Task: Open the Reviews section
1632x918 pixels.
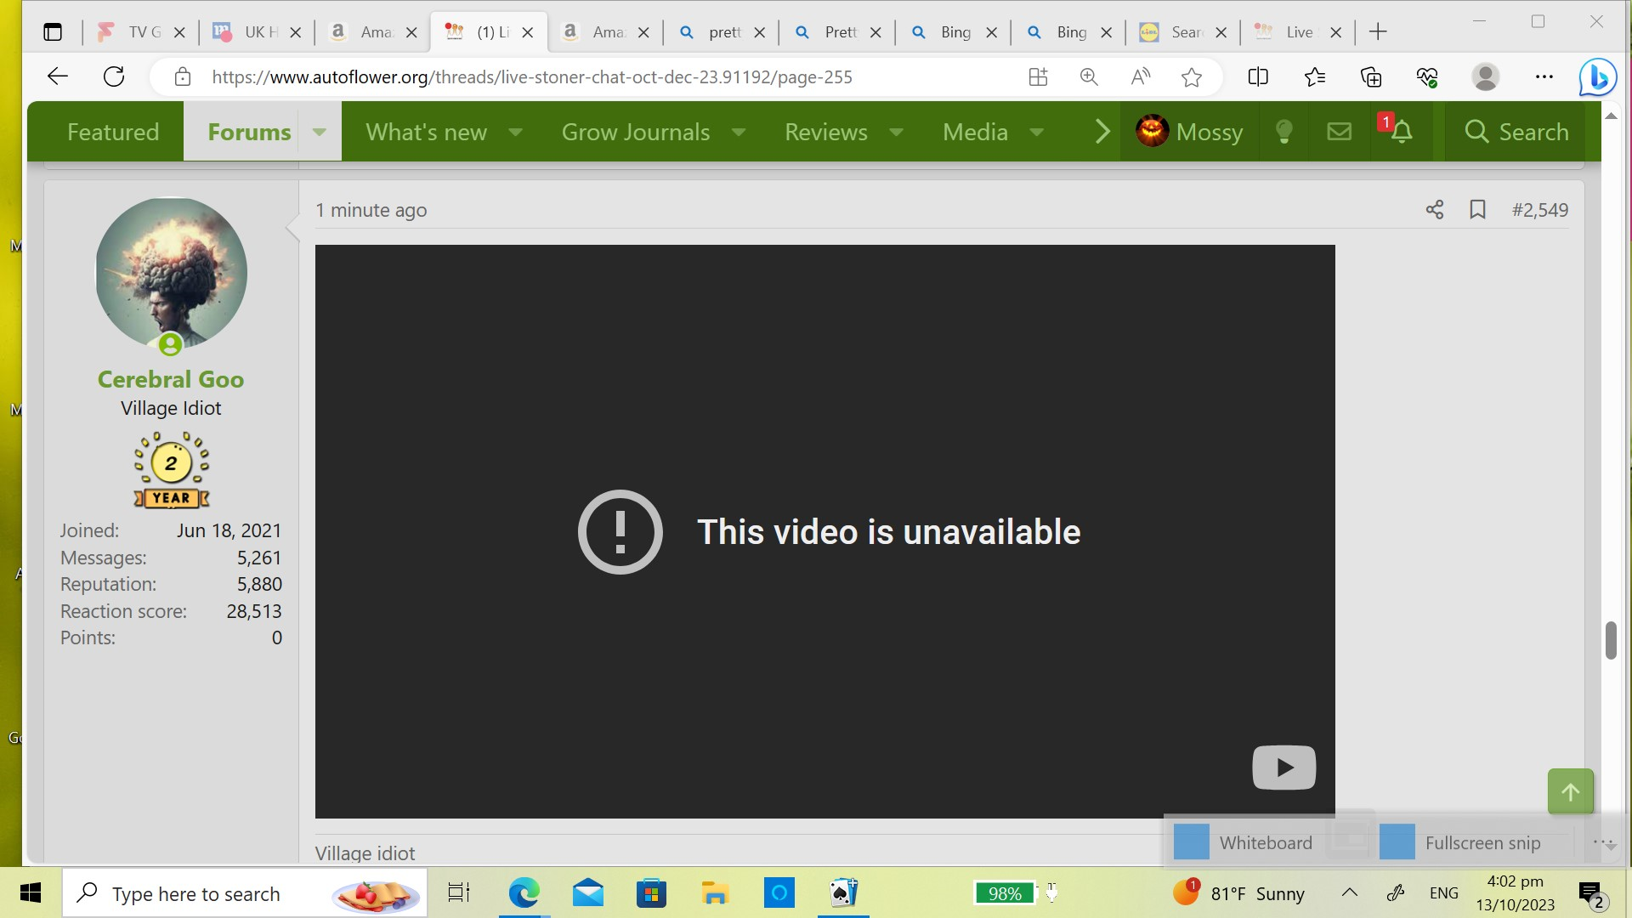Action: point(825,132)
